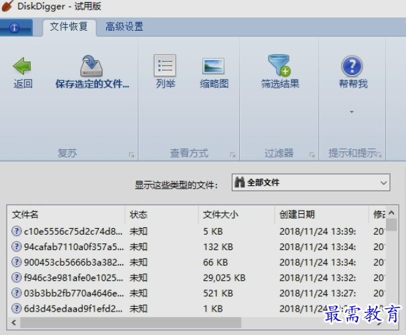Click the DiskDigger shovel app icon
The width and height of the screenshot is (406, 335).
click(7, 6)
